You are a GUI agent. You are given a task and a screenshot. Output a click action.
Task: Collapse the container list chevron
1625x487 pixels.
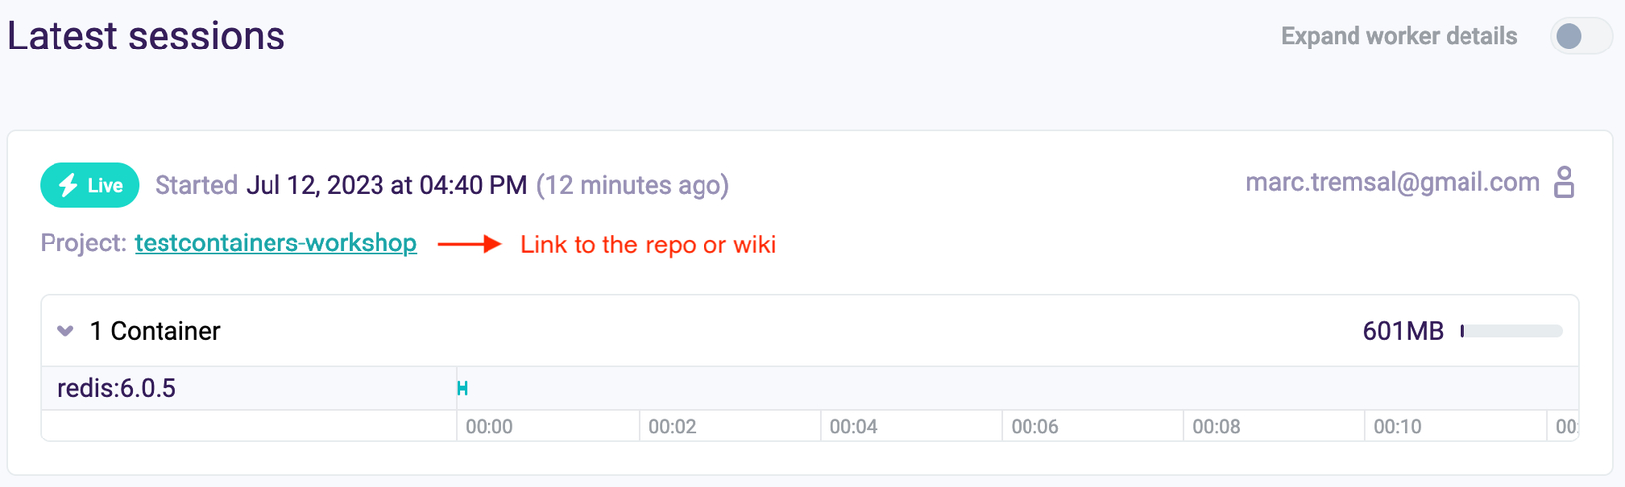(x=65, y=331)
